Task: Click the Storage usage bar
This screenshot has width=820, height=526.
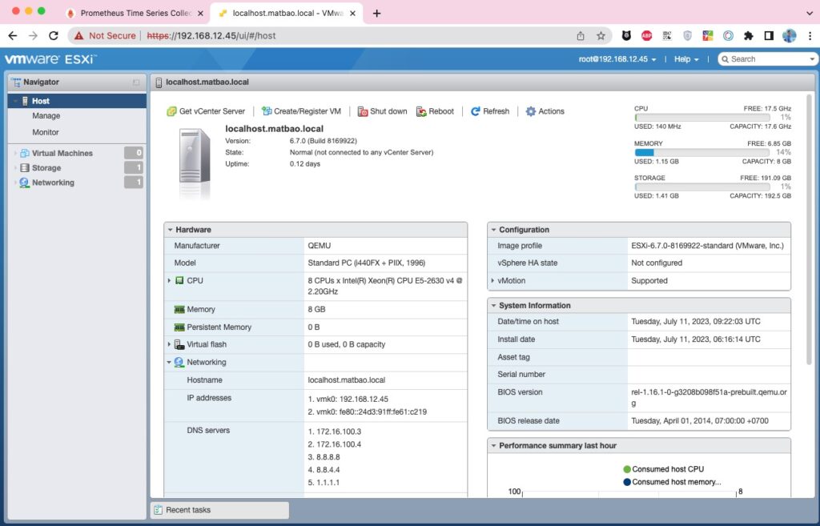Action: [x=702, y=187]
